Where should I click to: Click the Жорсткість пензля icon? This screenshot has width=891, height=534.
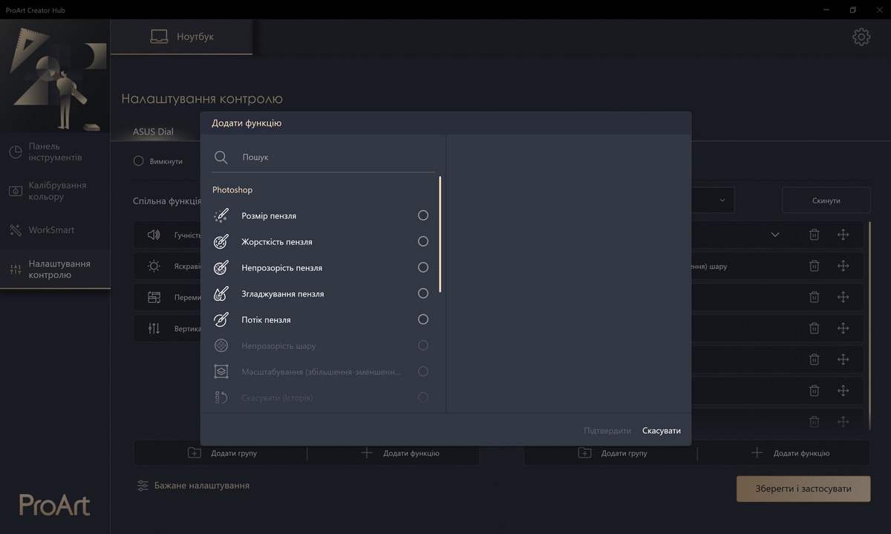click(221, 241)
